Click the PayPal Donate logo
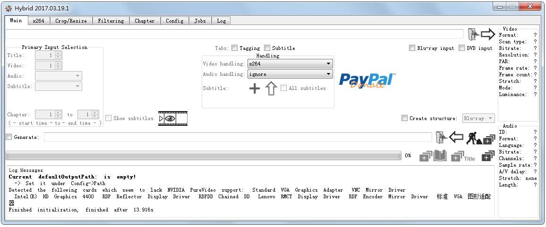 [367, 80]
